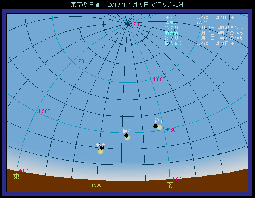Click the black moon disk at eclipse end (終了)
Screen dimensions: 255x198
point(155,126)
